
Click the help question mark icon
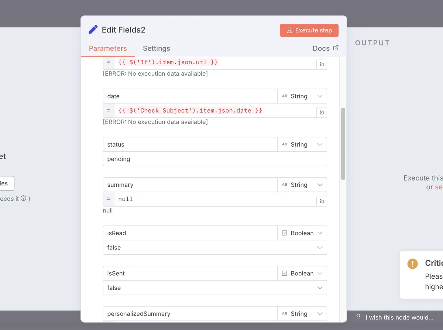pos(24,199)
